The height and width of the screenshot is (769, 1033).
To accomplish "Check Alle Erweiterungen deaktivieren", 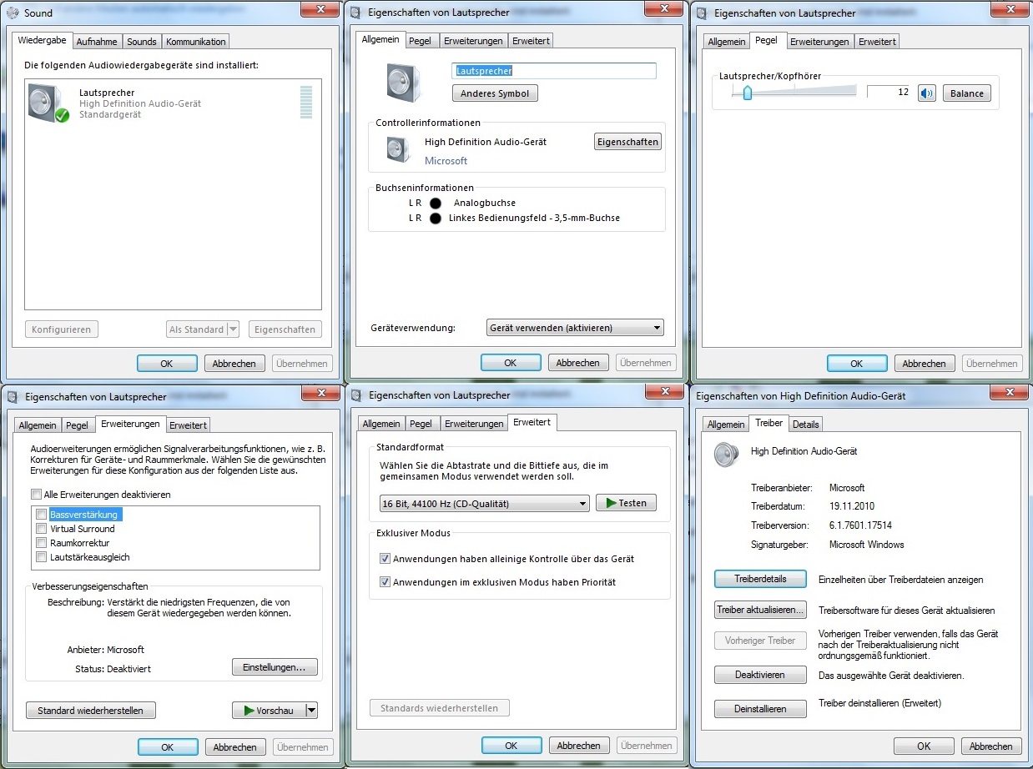I will click(36, 495).
